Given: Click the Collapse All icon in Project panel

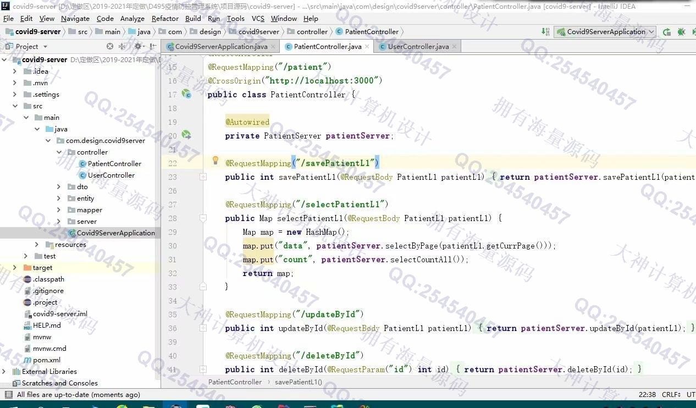Looking at the screenshot, I should pyautogui.click(x=122, y=47).
